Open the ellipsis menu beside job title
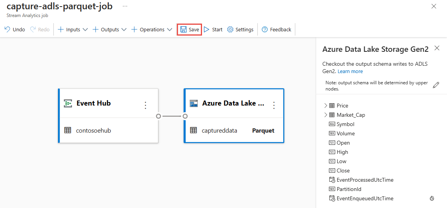Screen dimensions: 447x208 click(125, 6)
